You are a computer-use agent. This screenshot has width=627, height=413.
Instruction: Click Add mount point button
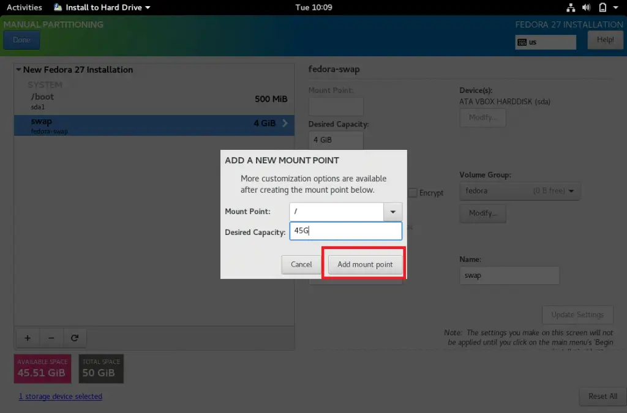(x=365, y=264)
